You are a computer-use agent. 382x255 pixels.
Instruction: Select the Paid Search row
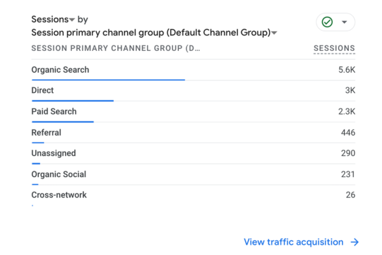point(193,112)
